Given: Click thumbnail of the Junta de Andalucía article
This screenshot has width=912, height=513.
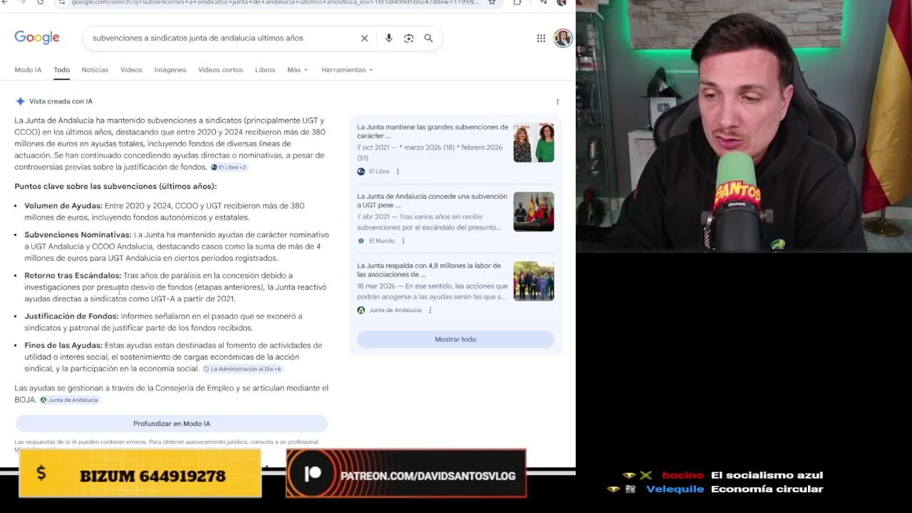Looking at the screenshot, I should point(534,281).
